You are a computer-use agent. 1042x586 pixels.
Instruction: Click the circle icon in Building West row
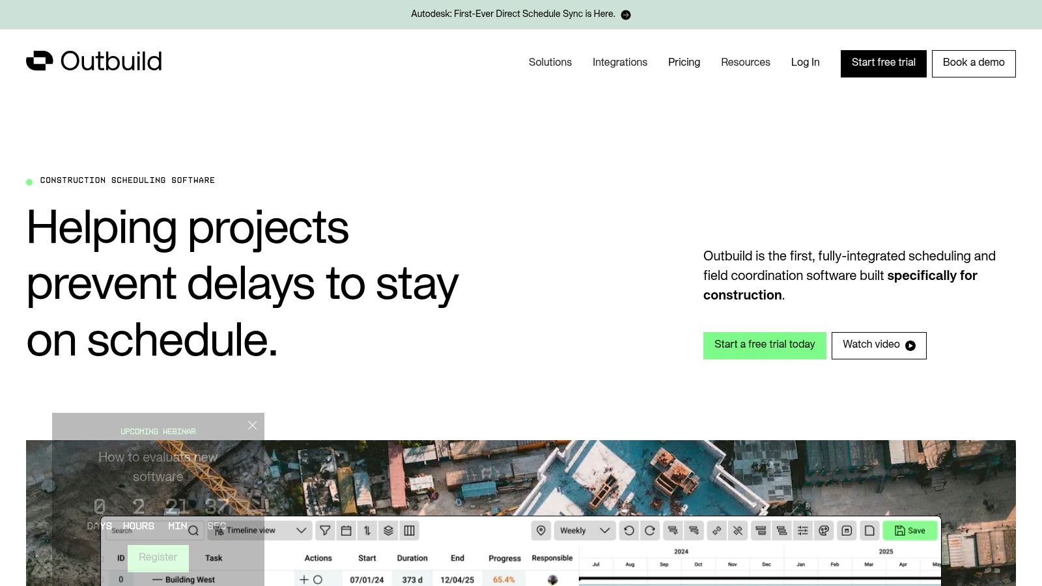click(x=318, y=579)
